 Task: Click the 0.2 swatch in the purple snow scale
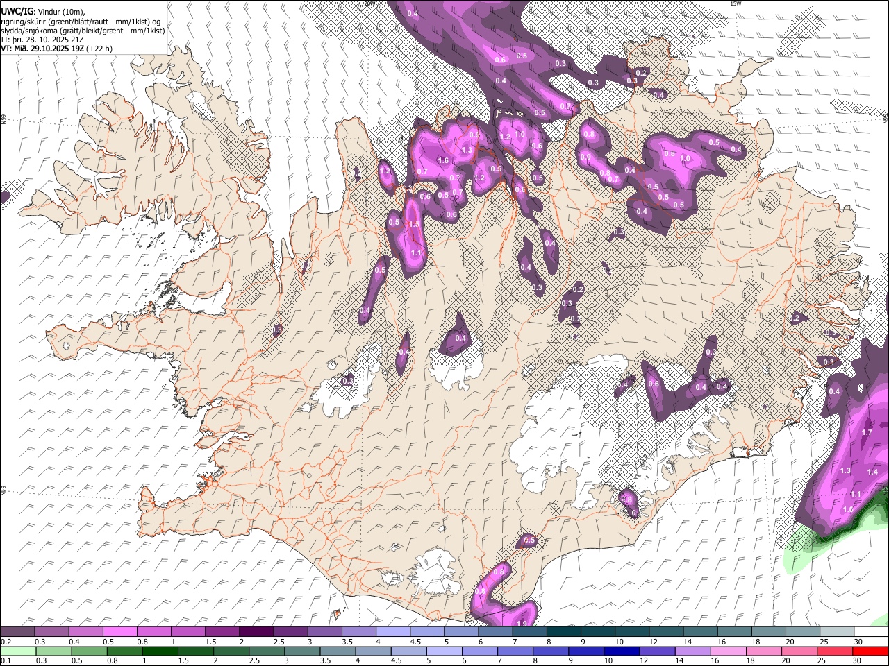17,632
